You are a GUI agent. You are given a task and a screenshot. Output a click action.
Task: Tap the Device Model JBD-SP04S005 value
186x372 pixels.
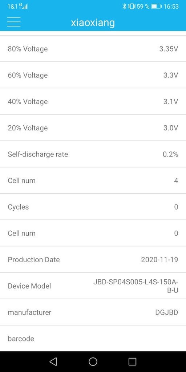(136, 286)
